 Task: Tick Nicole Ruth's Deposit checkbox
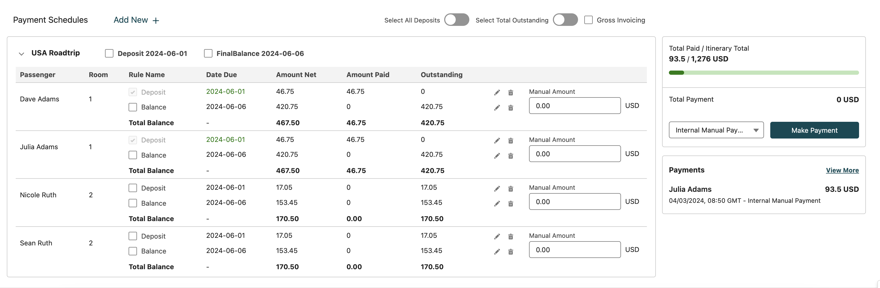(x=133, y=188)
